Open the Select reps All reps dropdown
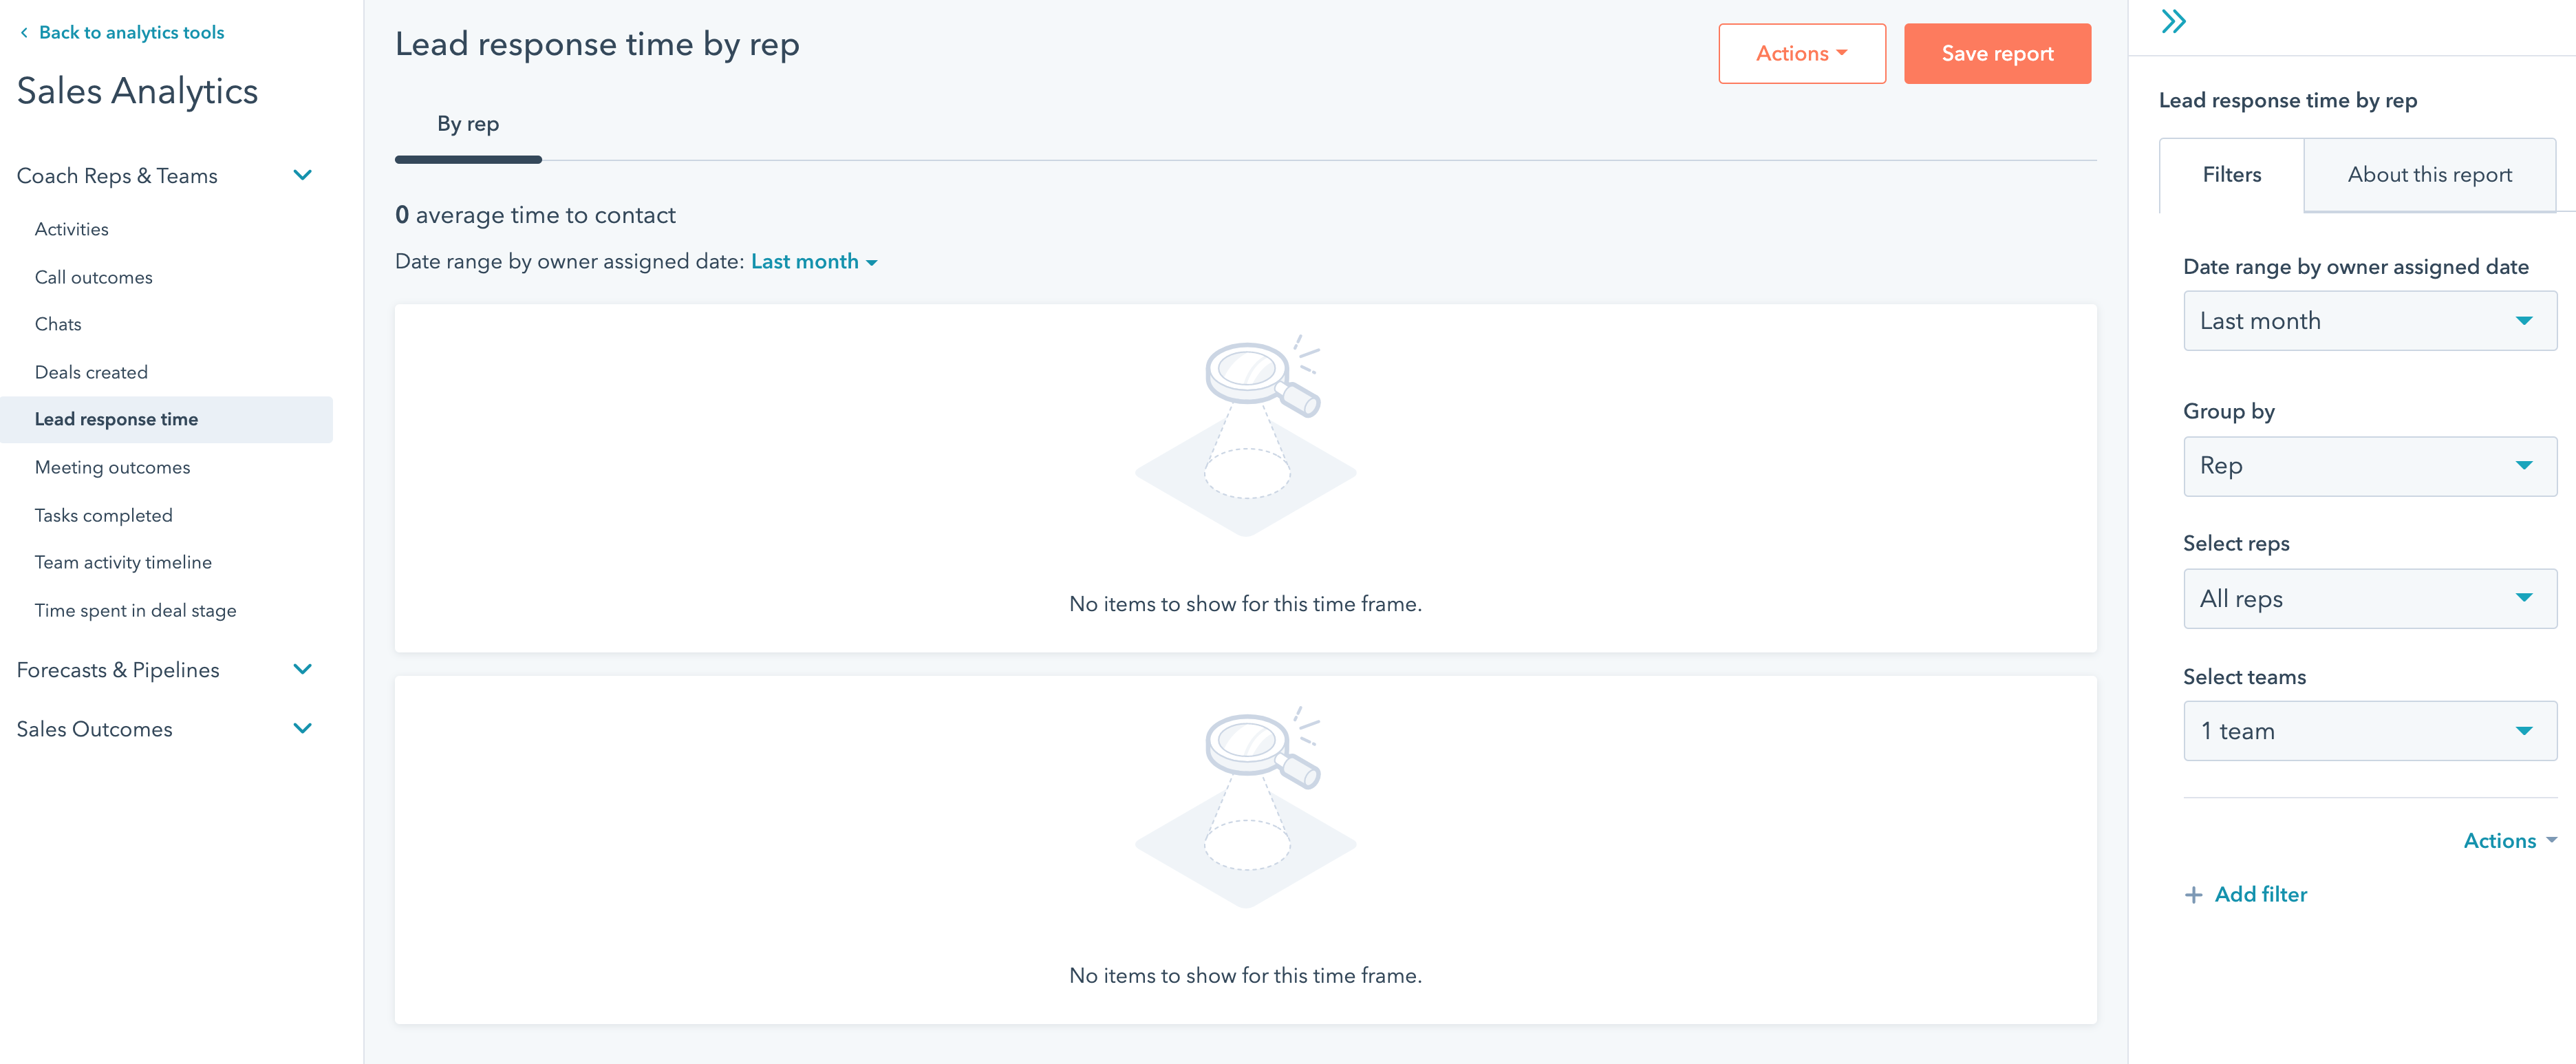Image resolution: width=2576 pixels, height=1064 pixels. 2370,599
